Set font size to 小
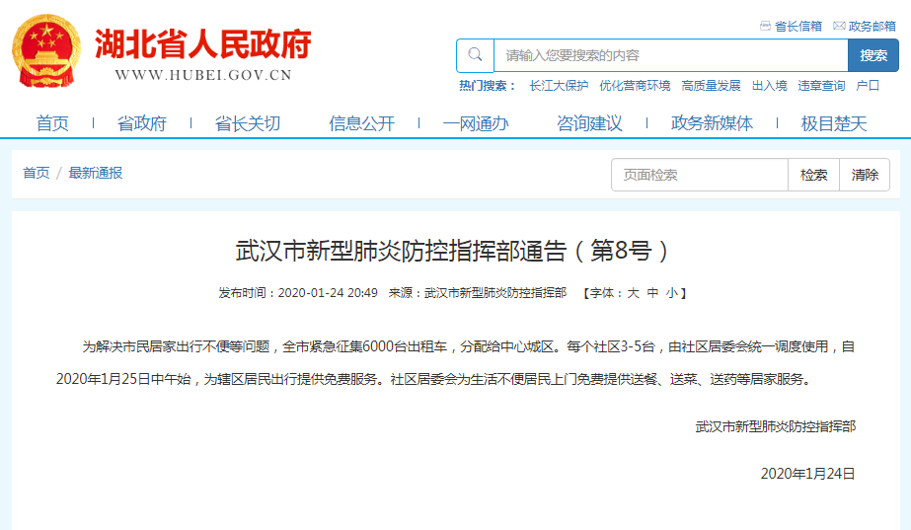 click(x=670, y=293)
